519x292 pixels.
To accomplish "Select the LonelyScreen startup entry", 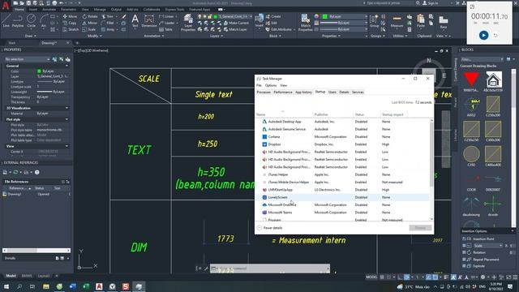I will pyautogui.click(x=343, y=197).
